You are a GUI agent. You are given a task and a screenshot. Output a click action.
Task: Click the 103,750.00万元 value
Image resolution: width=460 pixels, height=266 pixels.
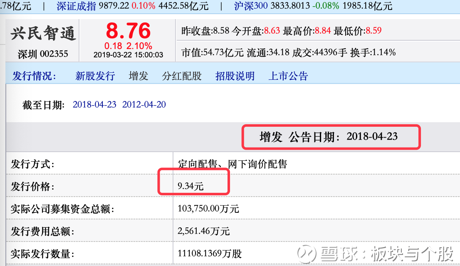pyautogui.click(x=208, y=209)
